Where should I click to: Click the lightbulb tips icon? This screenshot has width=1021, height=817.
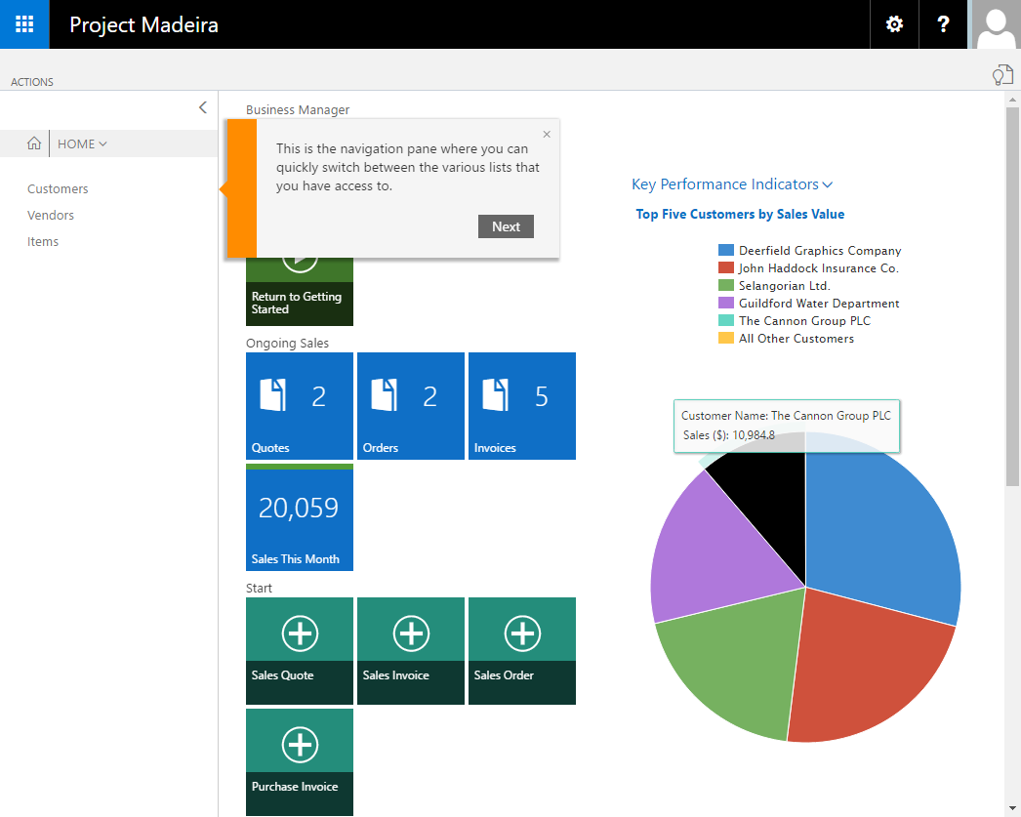coord(1001,76)
